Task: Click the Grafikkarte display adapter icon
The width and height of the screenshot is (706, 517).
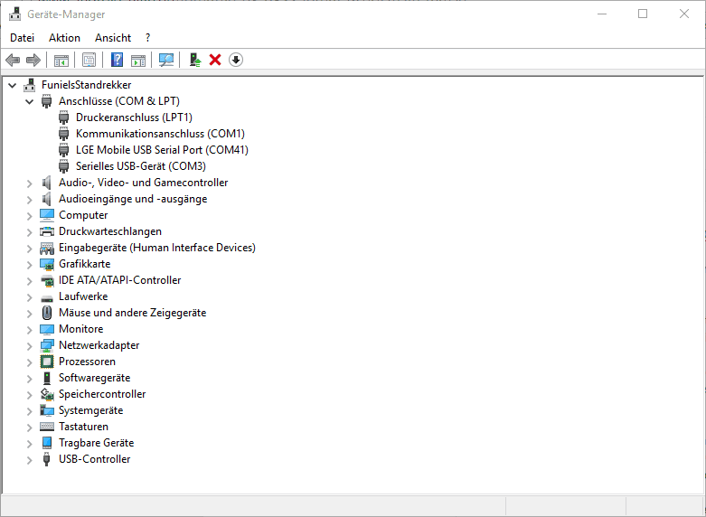Action: [47, 264]
